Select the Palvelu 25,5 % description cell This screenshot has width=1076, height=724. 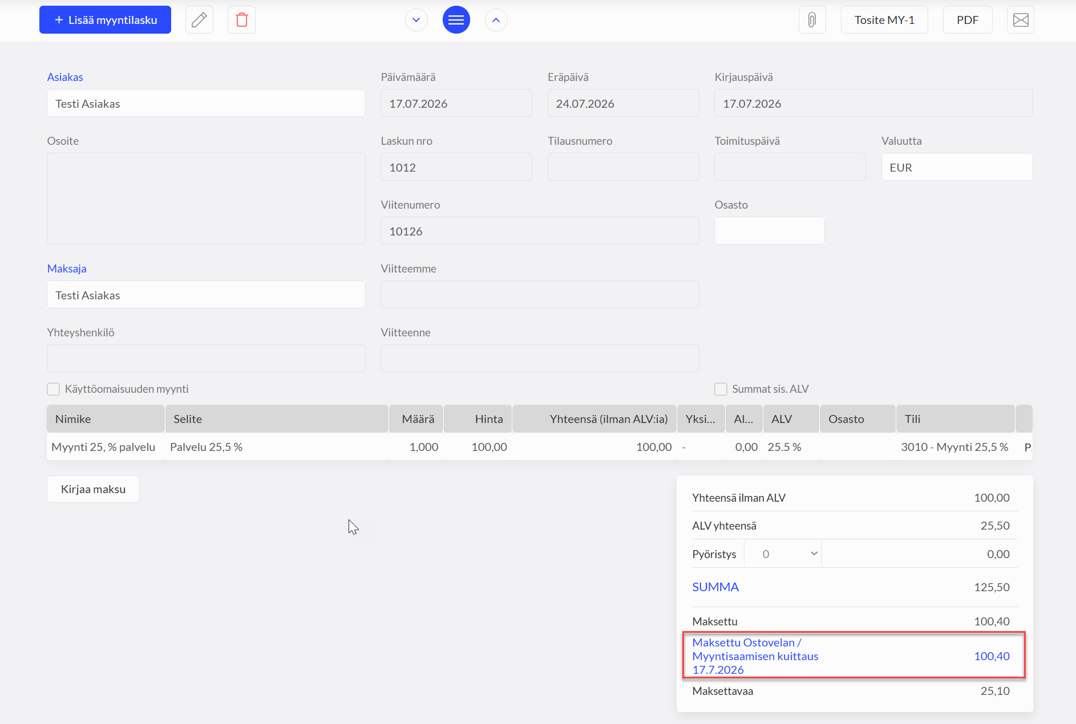point(277,447)
